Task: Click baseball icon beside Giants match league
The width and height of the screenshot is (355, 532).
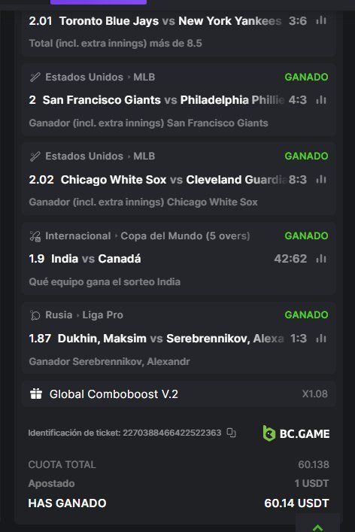Action: [35, 77]
